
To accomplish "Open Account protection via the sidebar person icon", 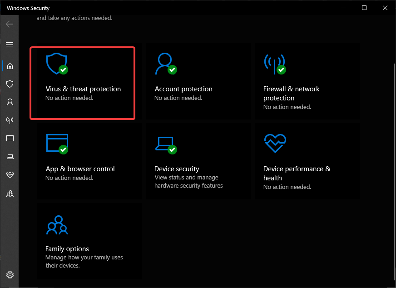I will (x=10, y=102).
